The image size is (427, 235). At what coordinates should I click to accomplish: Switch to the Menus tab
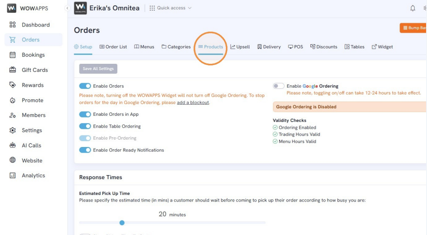click(x=144, y=47)
